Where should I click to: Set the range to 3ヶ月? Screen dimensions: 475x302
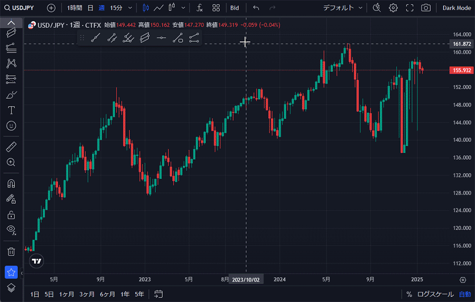[x=87, y=294]
